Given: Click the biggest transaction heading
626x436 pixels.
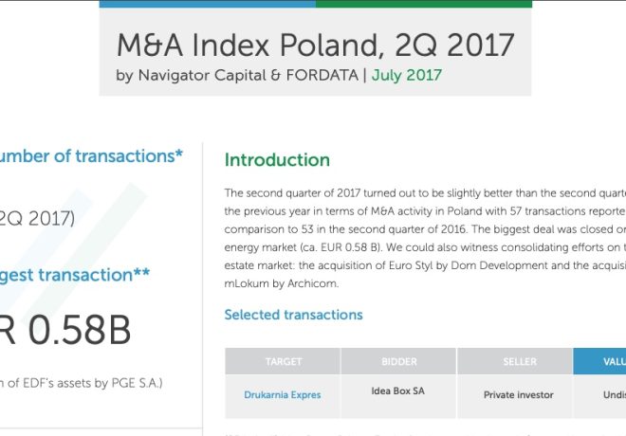Looking at the screenshot, I should tap(75, 275).
